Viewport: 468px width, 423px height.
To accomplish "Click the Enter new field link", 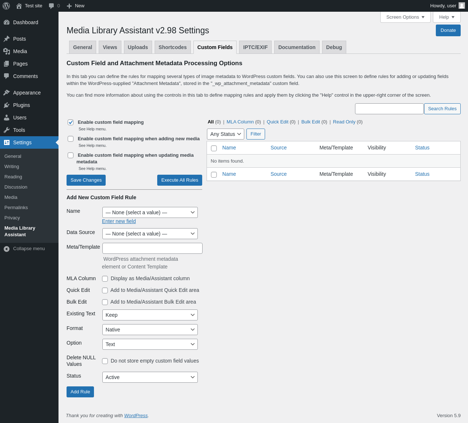I will pos(119,221).
